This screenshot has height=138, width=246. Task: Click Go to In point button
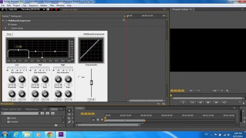192,102
